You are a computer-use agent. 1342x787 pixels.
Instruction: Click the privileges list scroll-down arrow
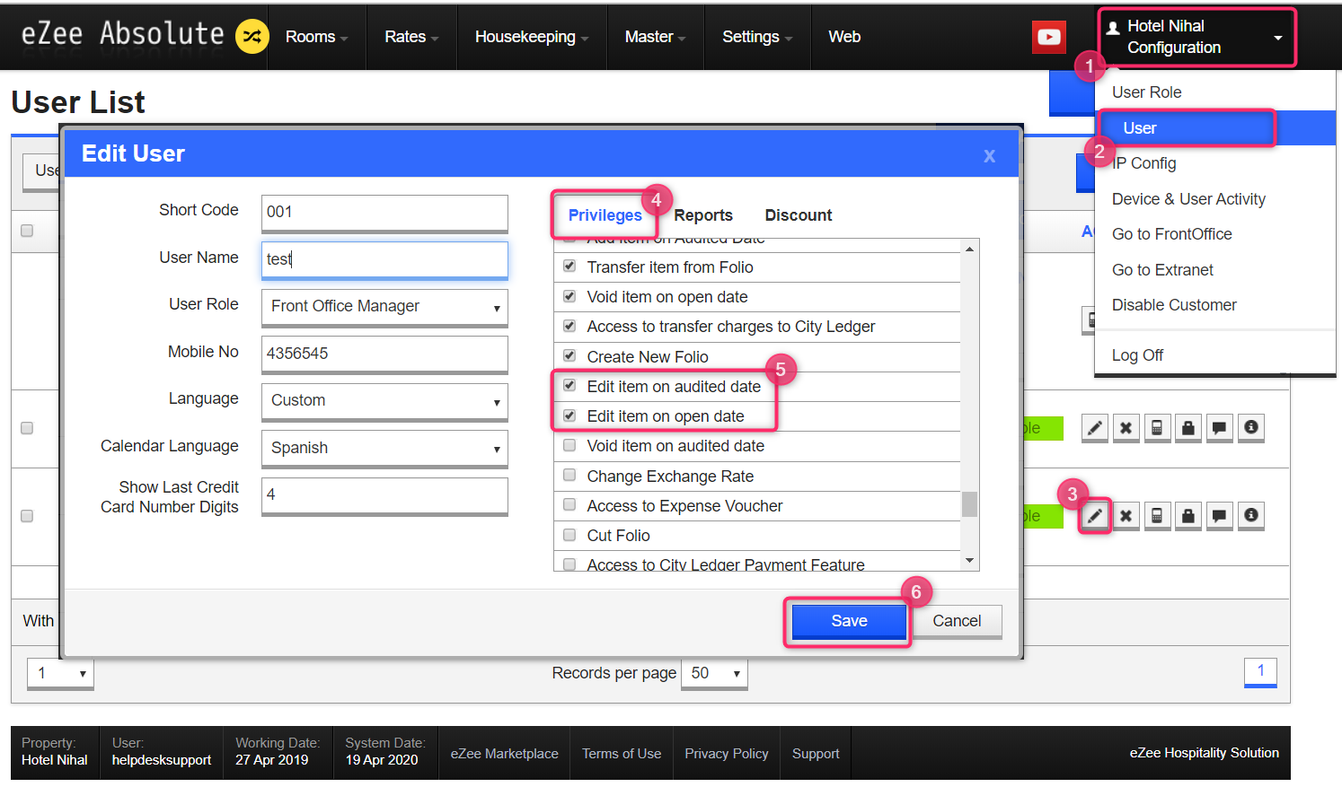pos(969,561)
